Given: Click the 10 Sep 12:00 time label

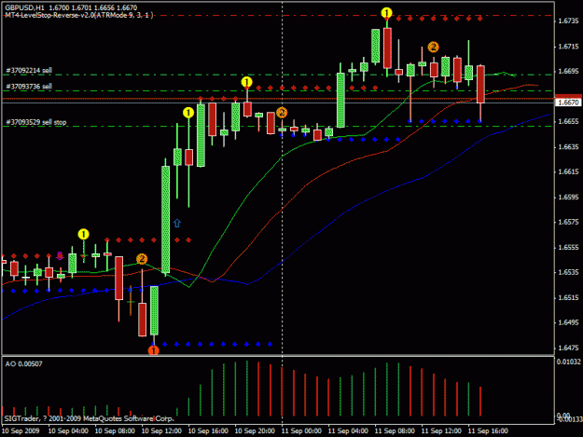Looking at the screenshot, I should tap(161, 431).
